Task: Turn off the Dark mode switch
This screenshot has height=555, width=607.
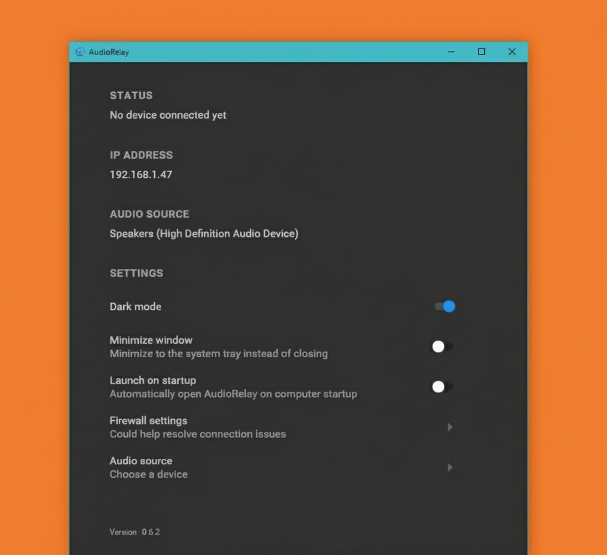Action: click(445, 306)
